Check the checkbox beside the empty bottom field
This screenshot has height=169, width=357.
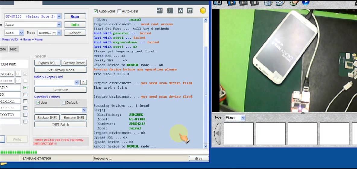(25, 122)
